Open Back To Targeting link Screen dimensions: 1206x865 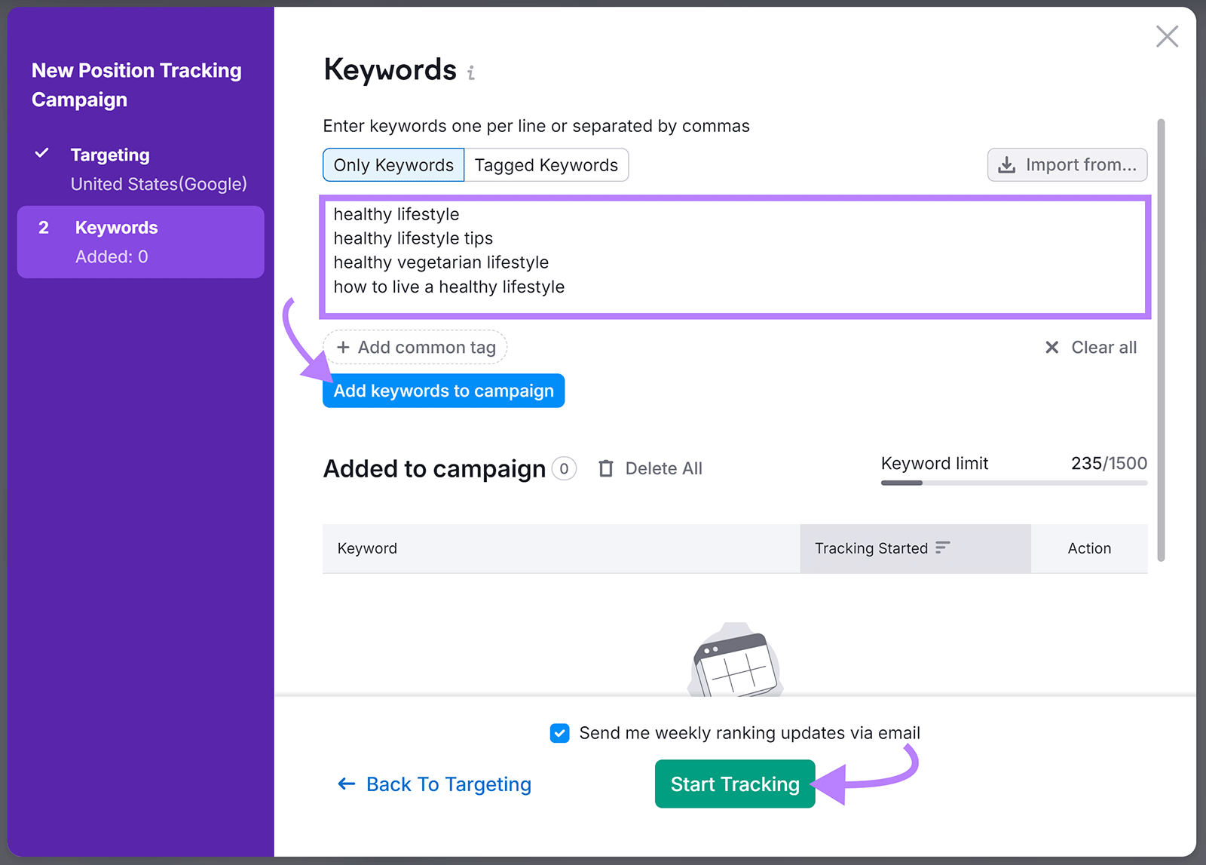[x=448, y=784]
